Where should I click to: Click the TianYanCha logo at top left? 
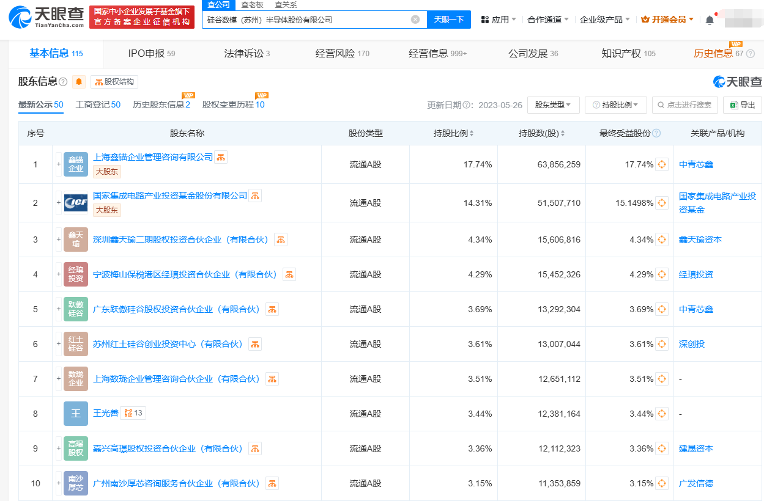[46, 18]
